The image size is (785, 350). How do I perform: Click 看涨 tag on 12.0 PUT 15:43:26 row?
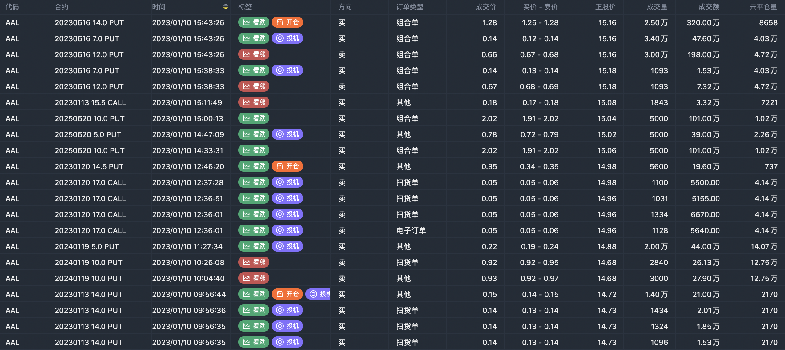pyautogui.click(x=254, y=54)
